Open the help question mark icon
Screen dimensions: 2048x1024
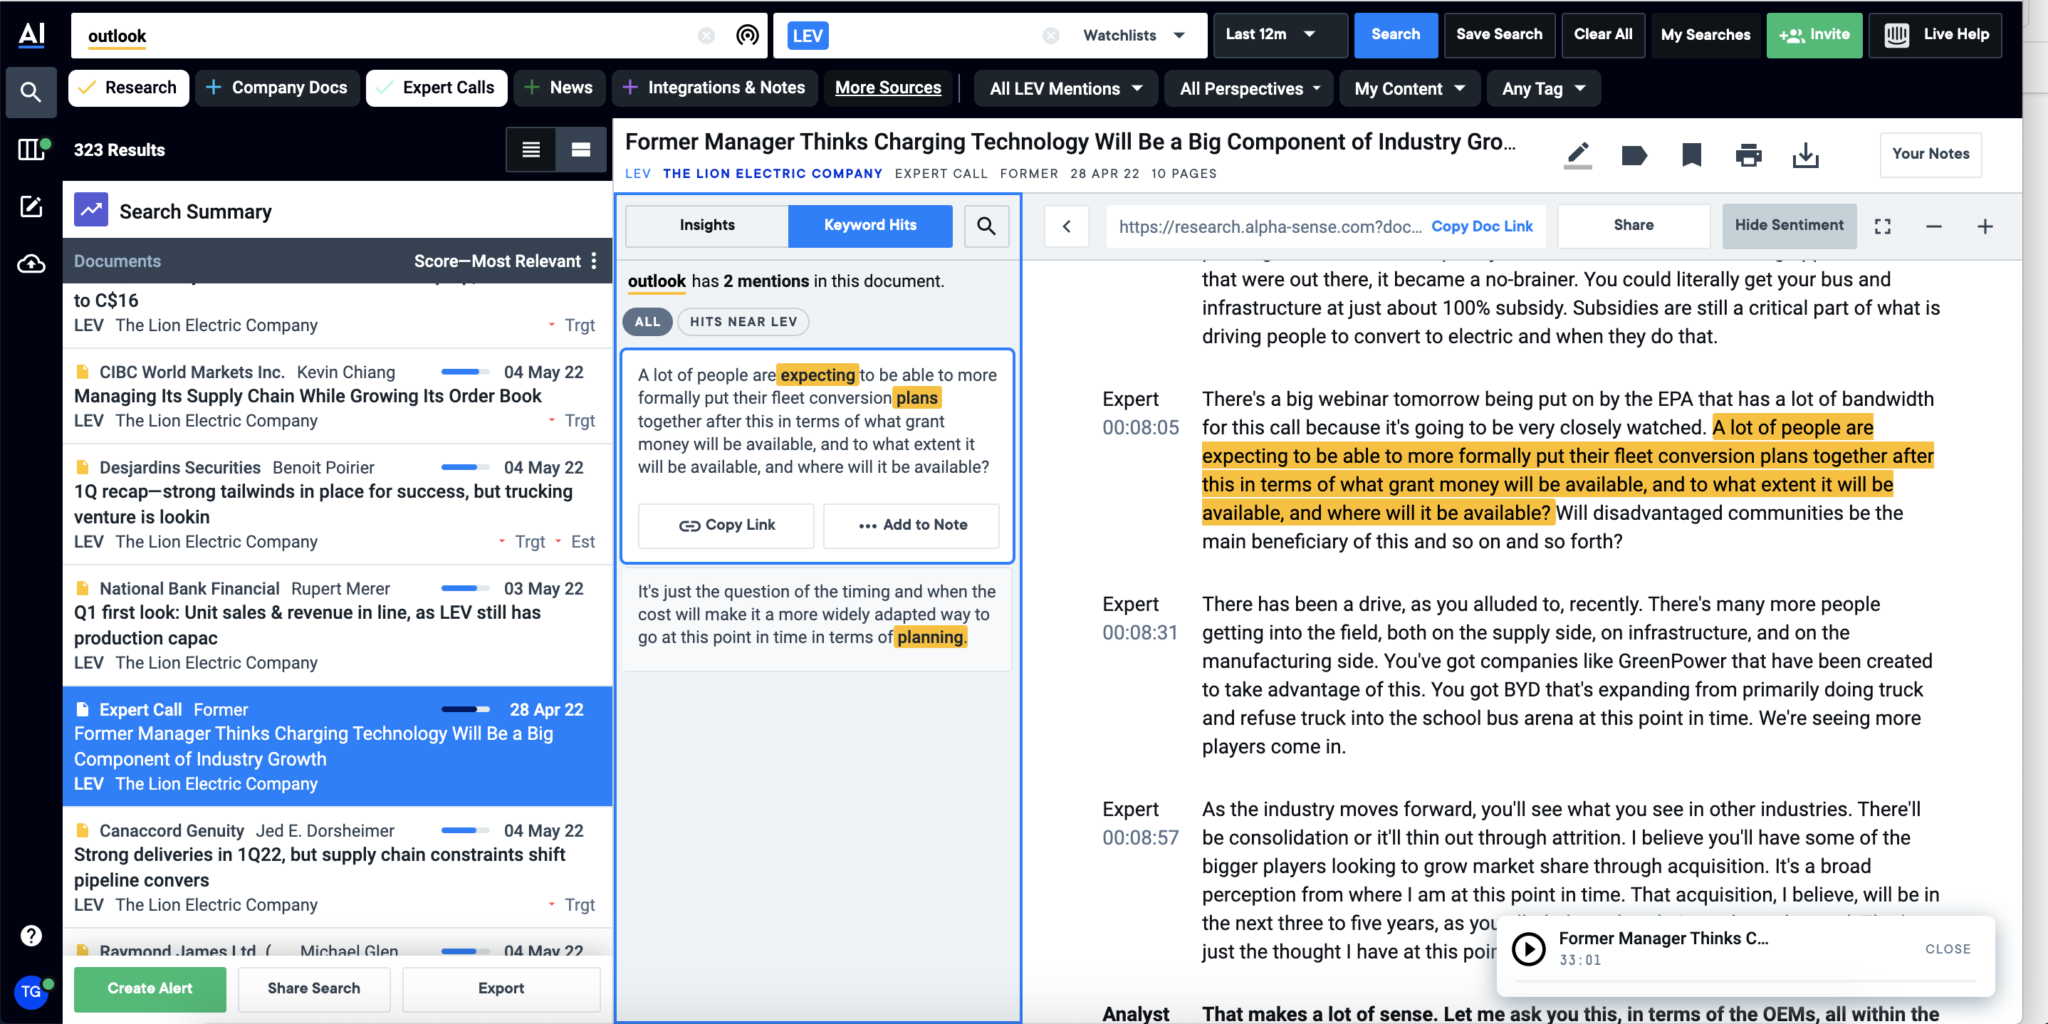click(x=31, y=936)
